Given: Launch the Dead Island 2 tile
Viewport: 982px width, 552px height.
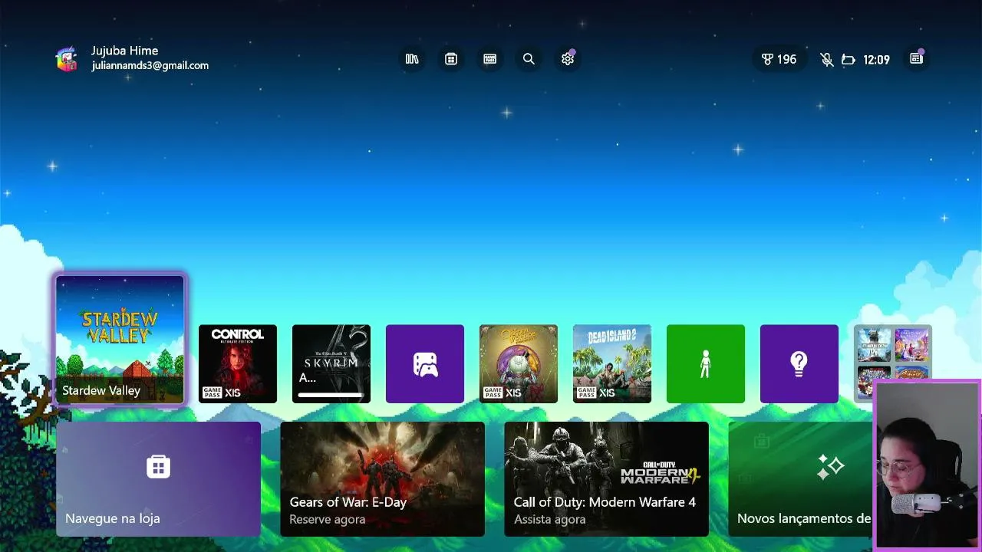Looking at the screenshot, I should click(612, 364).
